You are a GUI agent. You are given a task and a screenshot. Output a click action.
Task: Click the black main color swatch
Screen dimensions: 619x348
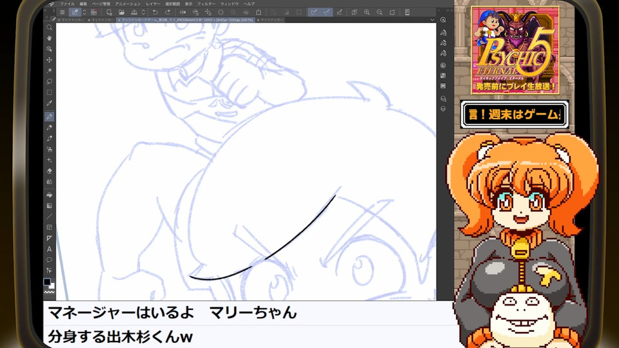pyautogui.click(x=47, y=282)
